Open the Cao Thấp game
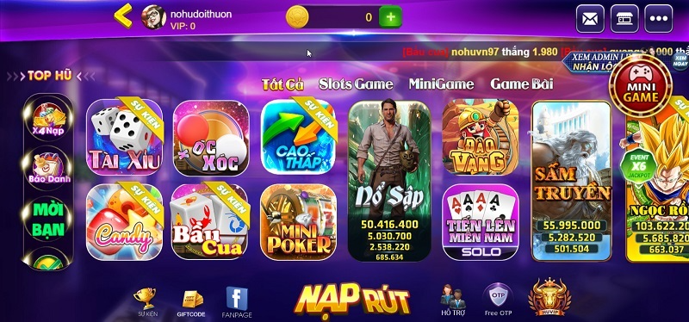 pos(299,137)
